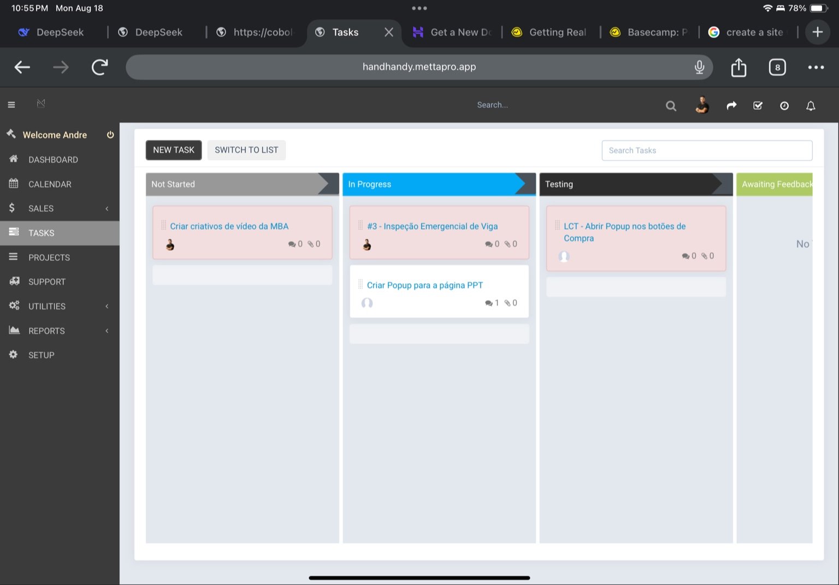Click the clock reminders icon in top bar
Screen dimensions: 839x585
(784, 105)
